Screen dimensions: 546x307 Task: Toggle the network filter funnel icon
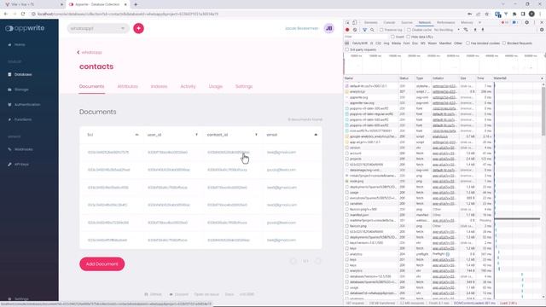[x=364, y=30]
